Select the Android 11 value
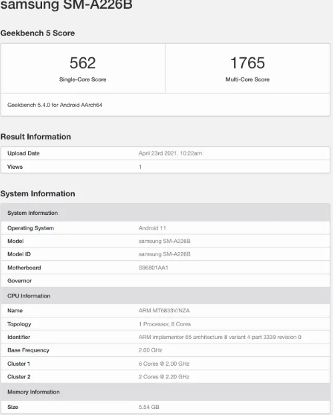 pyautogui.click(x=152, y=228)
